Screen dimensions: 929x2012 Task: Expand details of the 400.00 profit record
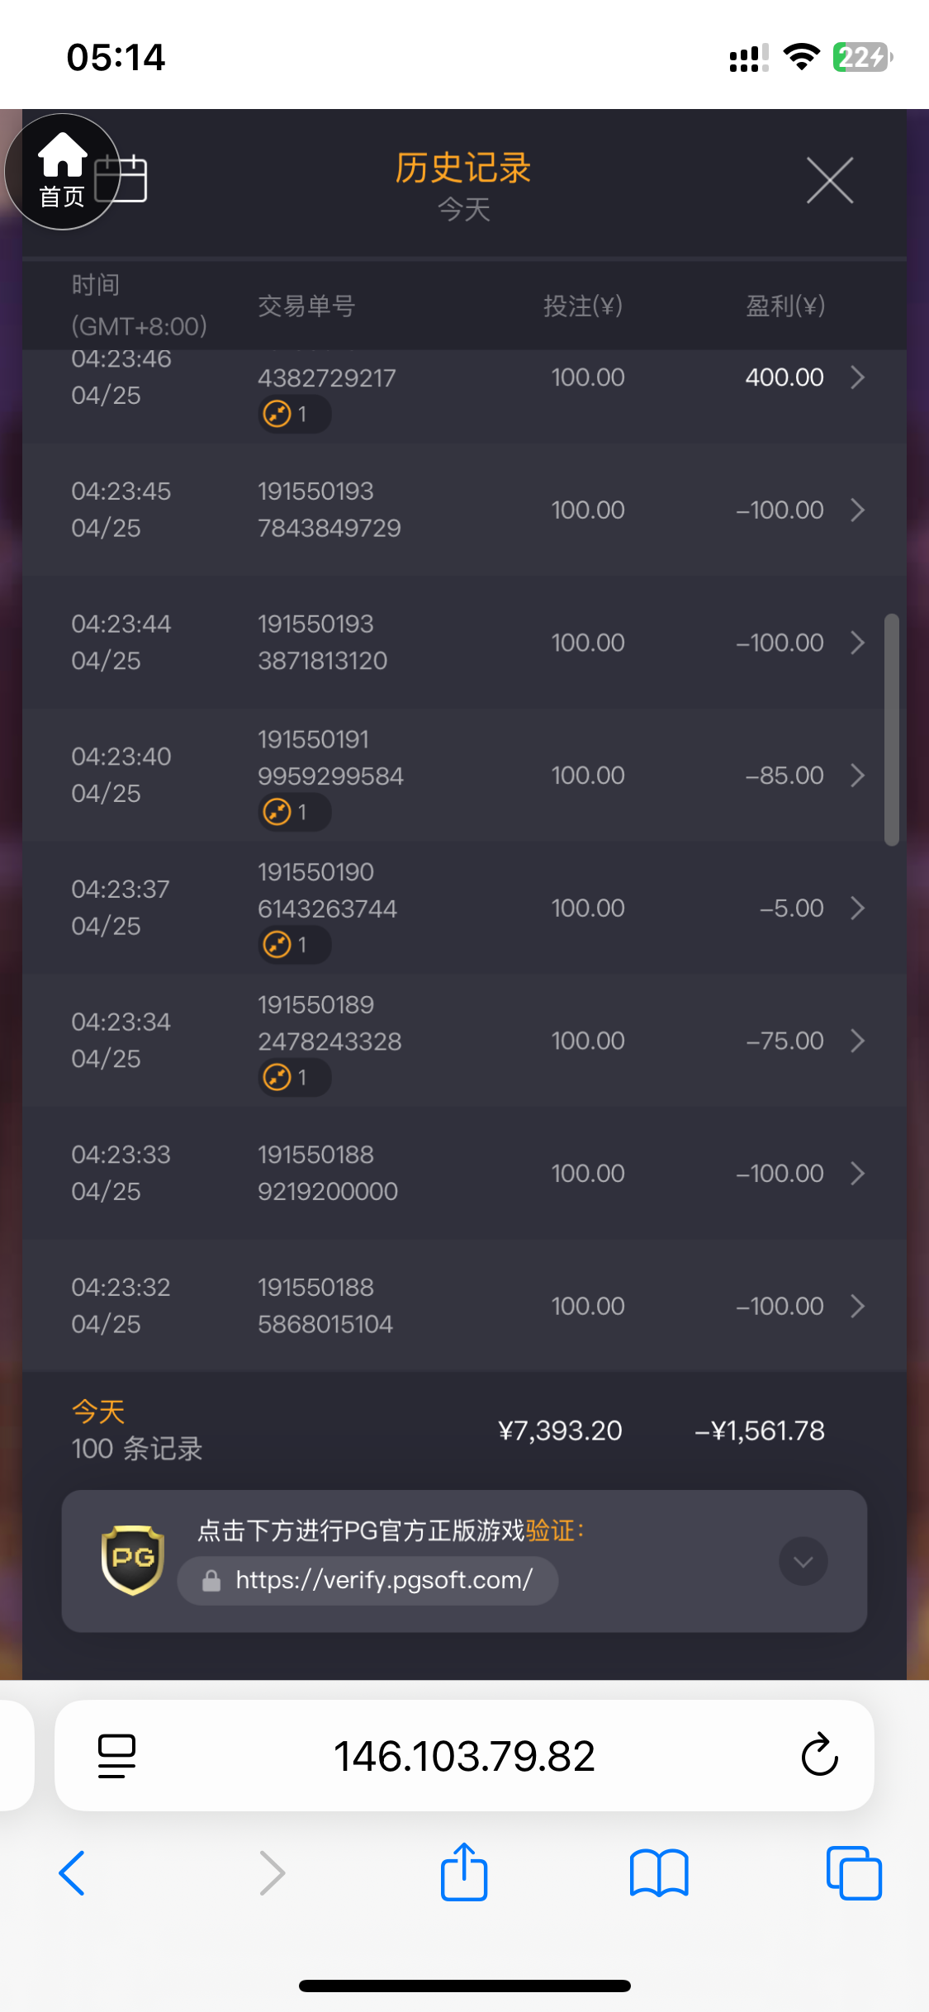[858, 377]
